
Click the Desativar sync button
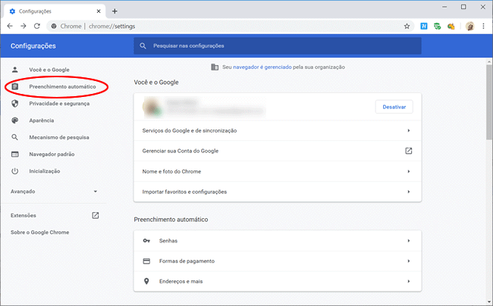pos(394,107)
